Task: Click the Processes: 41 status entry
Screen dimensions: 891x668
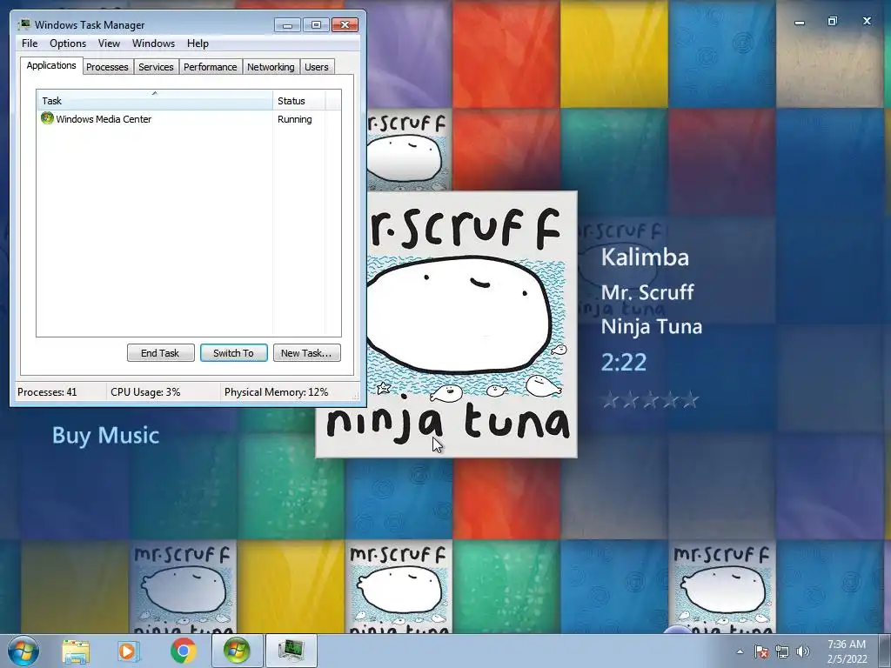Action: coord(47,392)
